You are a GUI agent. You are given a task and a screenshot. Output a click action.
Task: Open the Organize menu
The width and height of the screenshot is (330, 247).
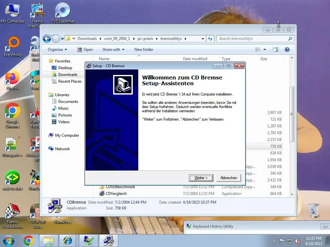tap(57, 50)
